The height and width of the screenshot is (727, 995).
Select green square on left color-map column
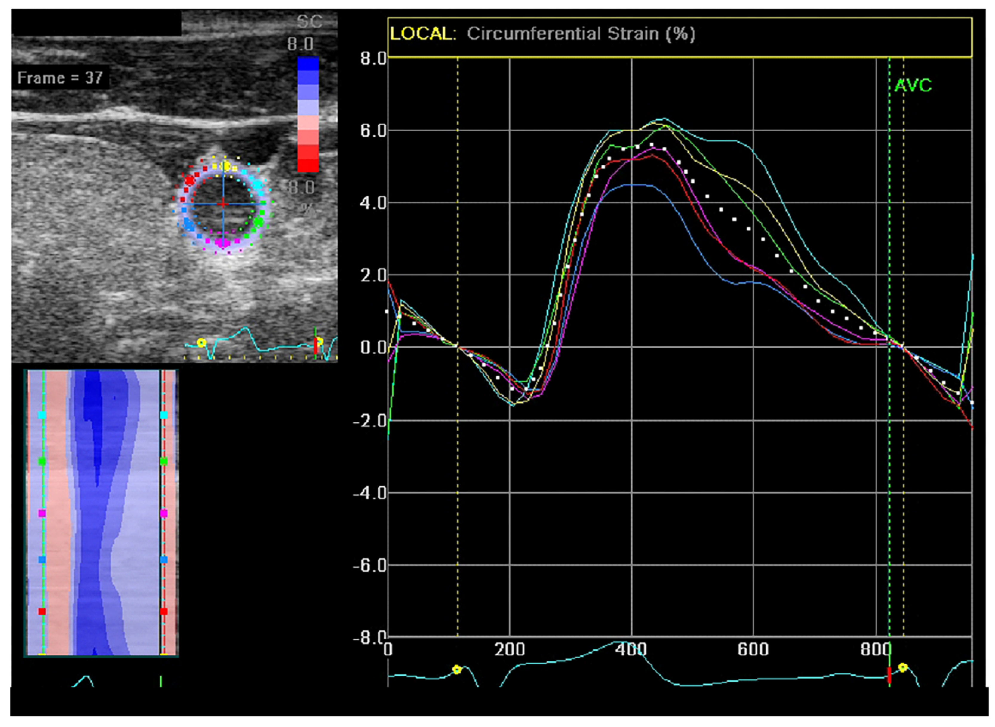coord(42,461)
